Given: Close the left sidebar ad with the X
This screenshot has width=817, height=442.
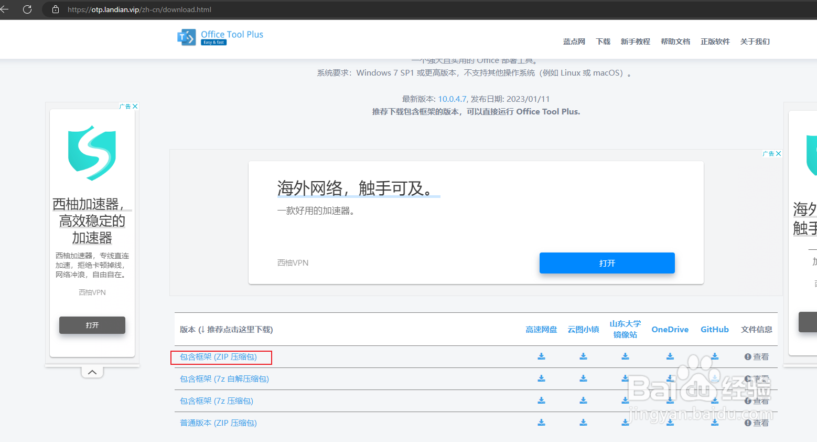Looking at the screenshot, I should tap(135, 106).
